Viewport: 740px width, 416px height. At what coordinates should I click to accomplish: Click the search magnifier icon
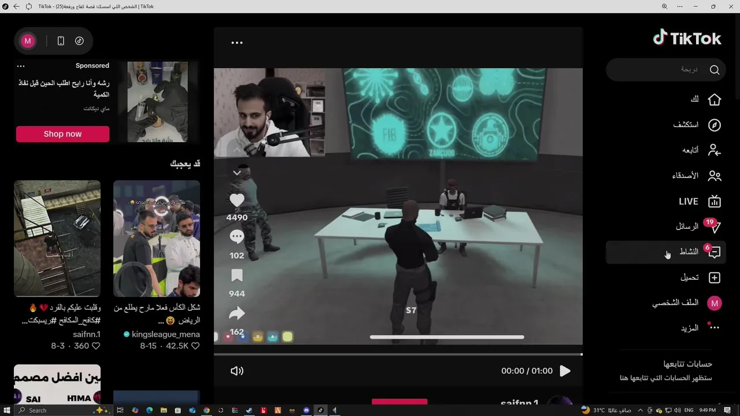click(x=715, y=69)
